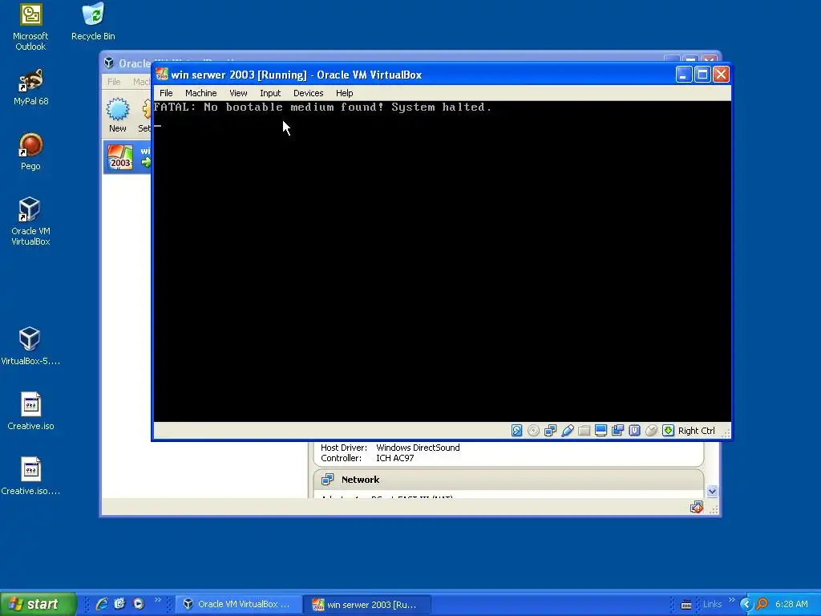The image size is (821, 616).
Task: Select the 2003 VM entry in the Manager list
Action: [127, 156]
